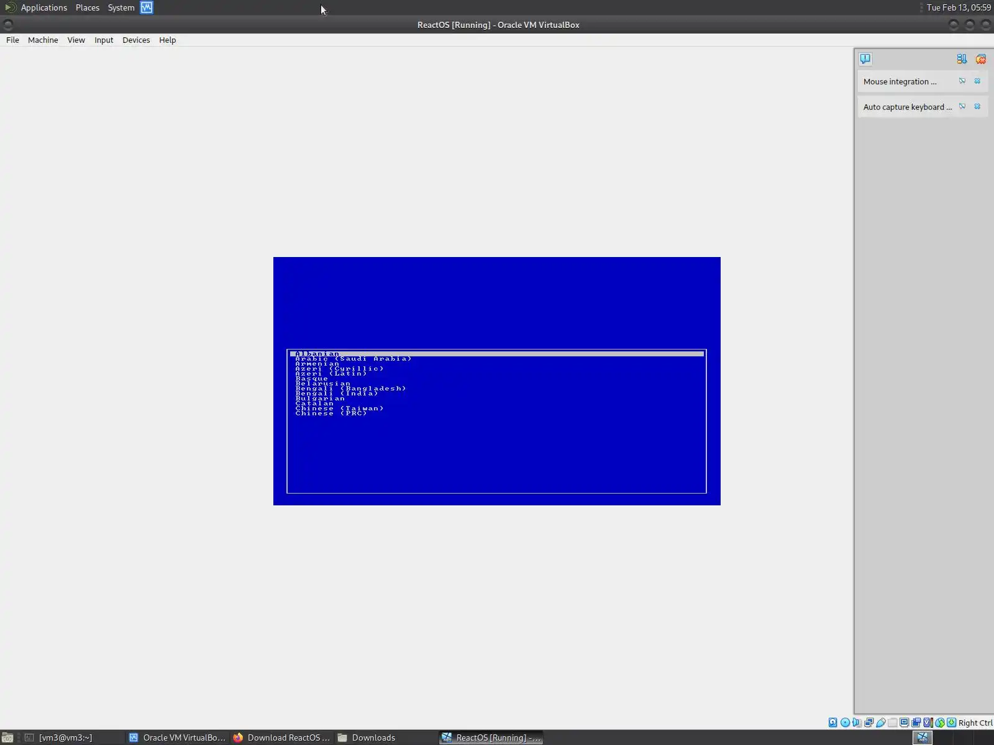994x745 pixels.
Task: Click the hard disk activity status icon
Action: (x=833, y=723)
